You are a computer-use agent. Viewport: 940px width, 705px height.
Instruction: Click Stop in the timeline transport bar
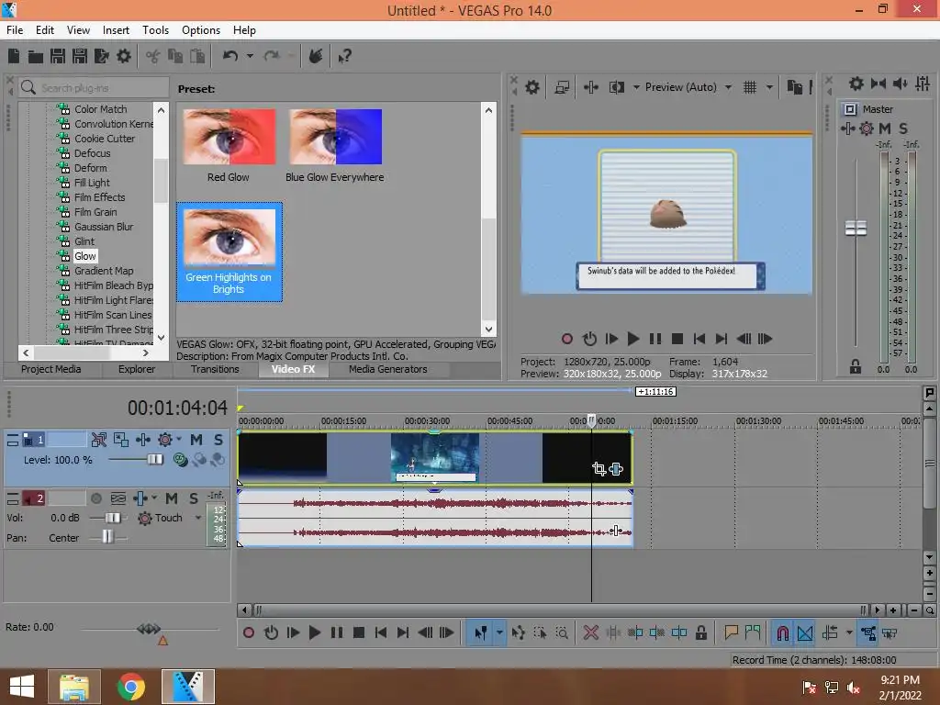pos(359,632)
